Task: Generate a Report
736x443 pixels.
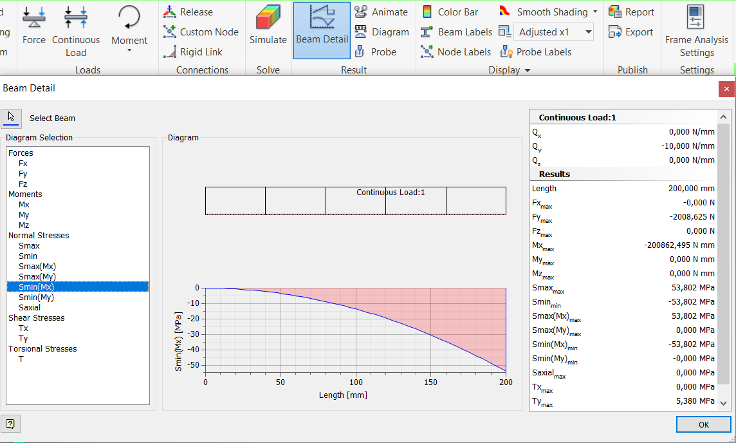Action: (631, 12)
